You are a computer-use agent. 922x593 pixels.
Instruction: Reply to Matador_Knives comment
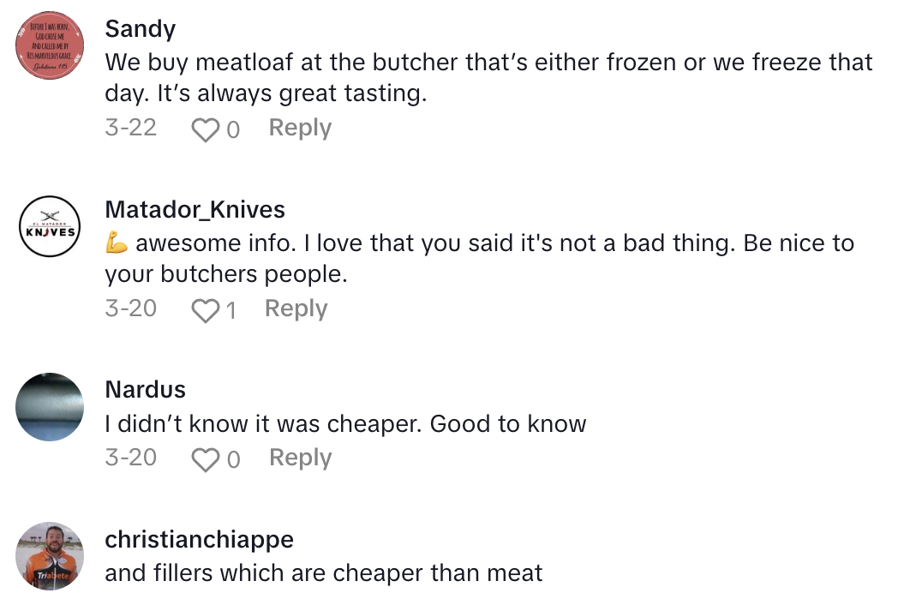coord(296,308)
